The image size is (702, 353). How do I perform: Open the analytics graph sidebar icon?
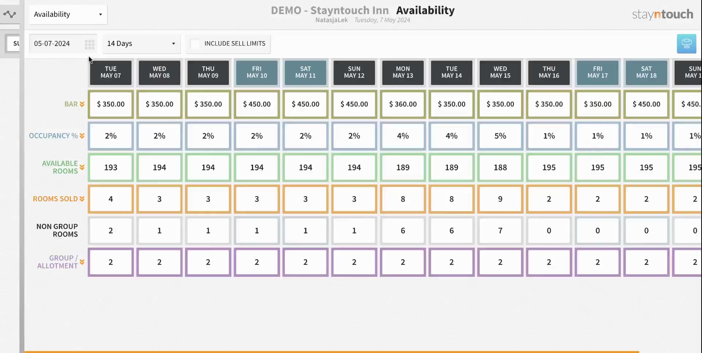pyautogui.click(x=10, y=14)
